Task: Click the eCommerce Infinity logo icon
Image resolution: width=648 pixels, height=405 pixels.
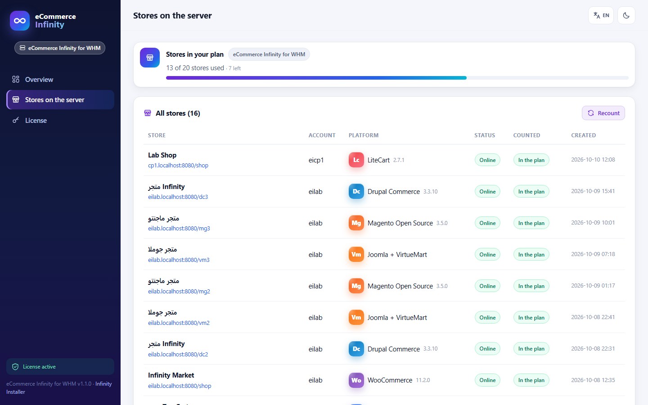Action: [x=20, y=21]
